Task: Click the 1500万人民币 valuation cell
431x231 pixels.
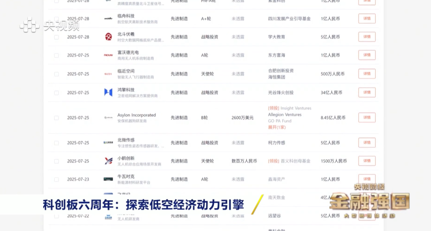Action: (x=334, y=161)
